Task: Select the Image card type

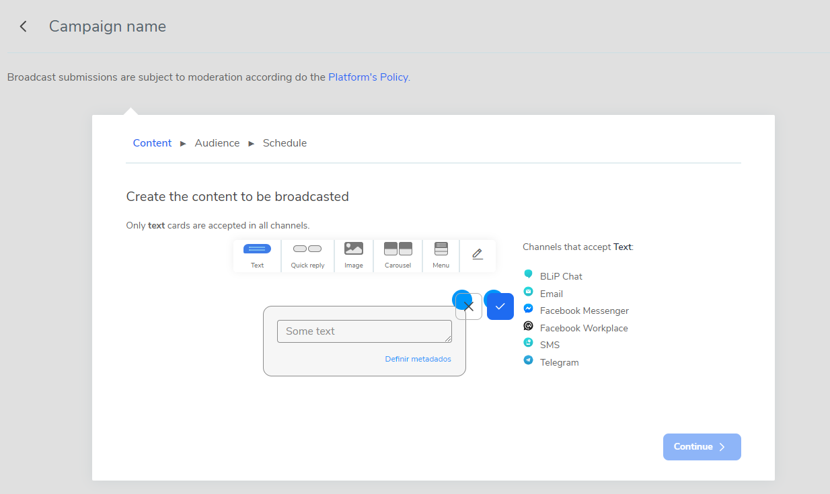Action: [x=354, y=255]
